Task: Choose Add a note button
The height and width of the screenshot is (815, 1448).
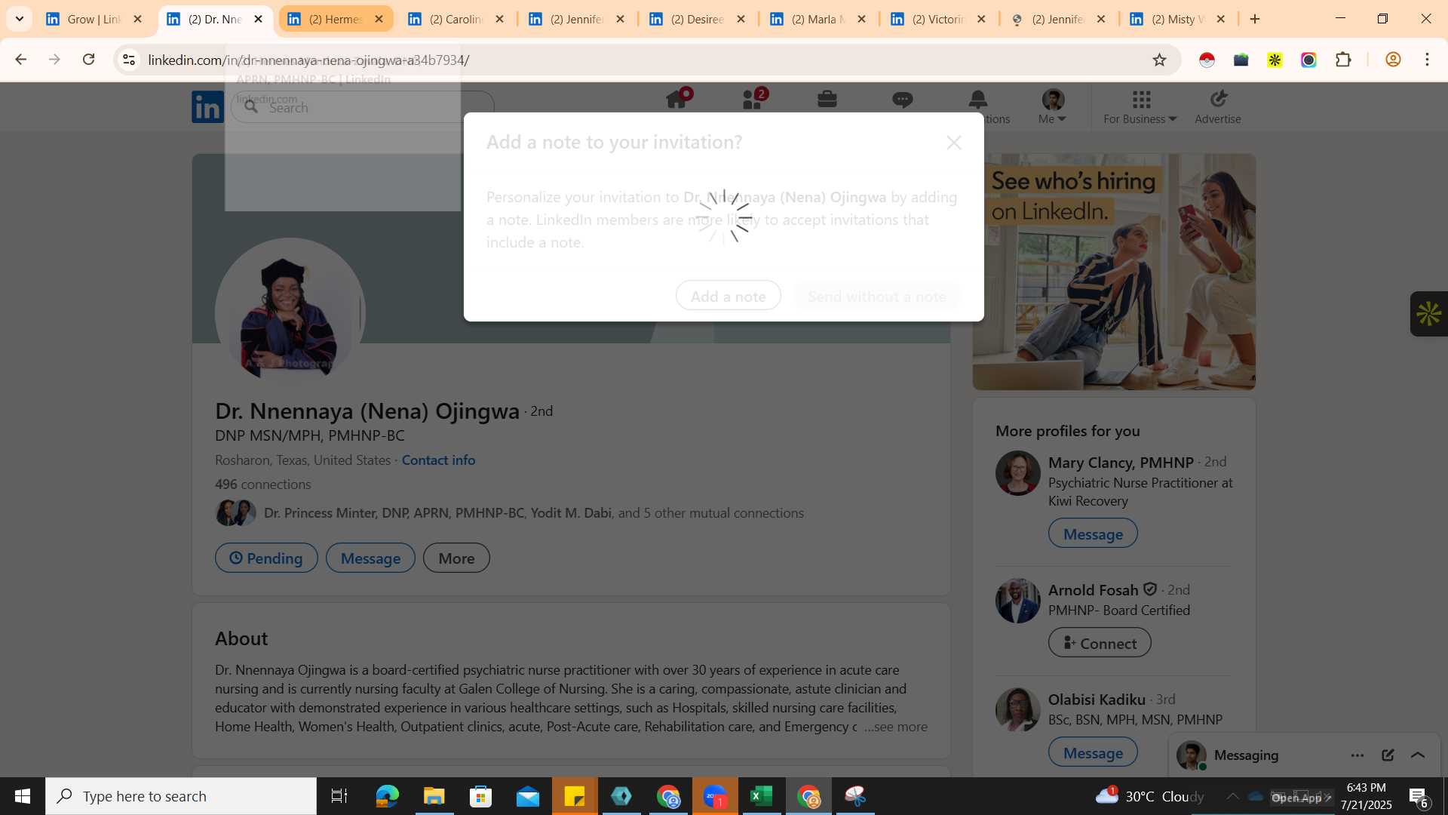Action: pos(729,296)
